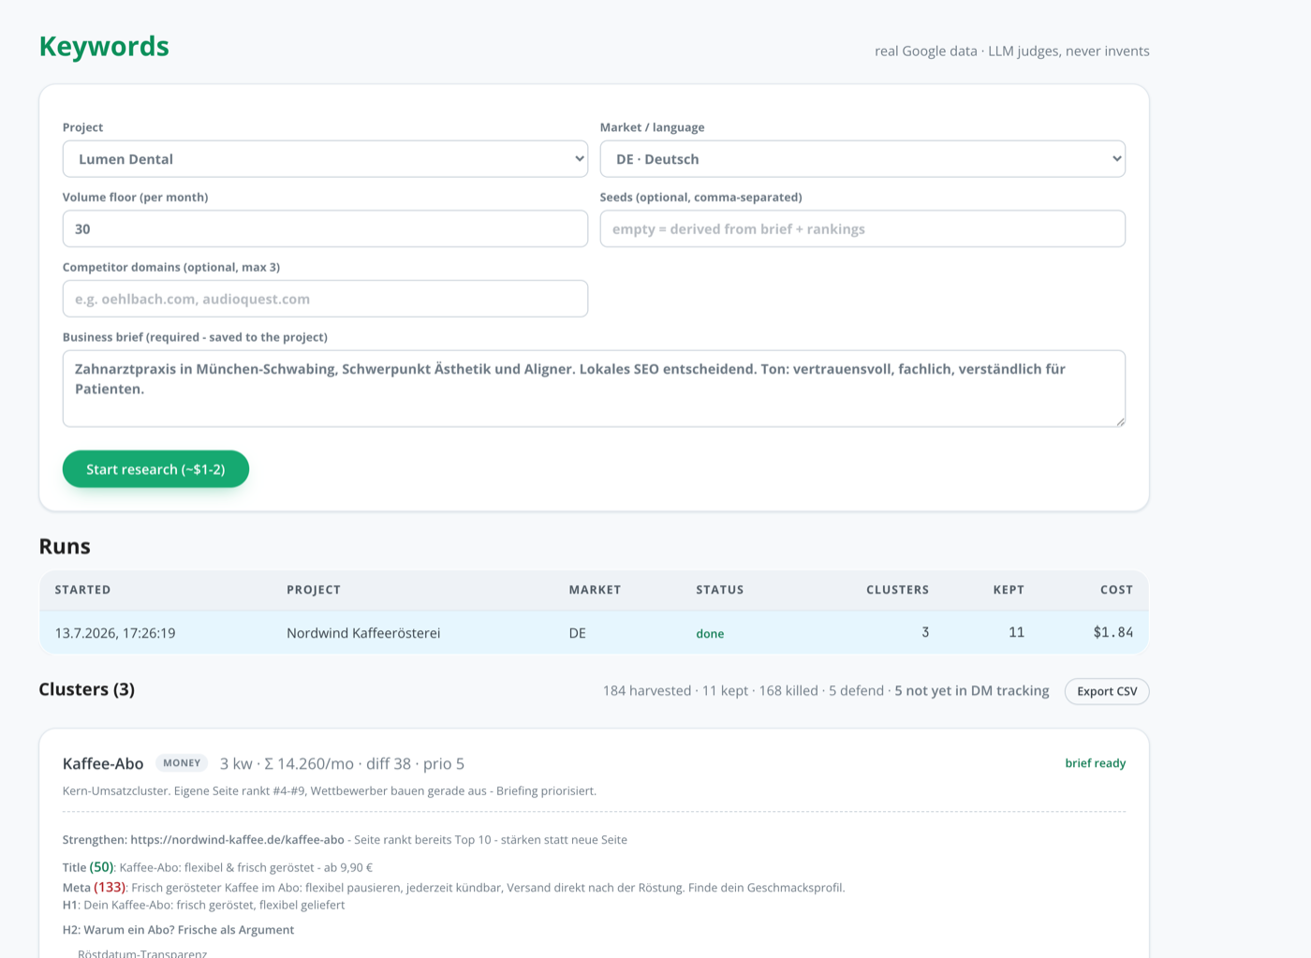The width and height of the screenshot is (1311, 958).
Task: Click the DE market cell in runs
Action: click(577, 633)
